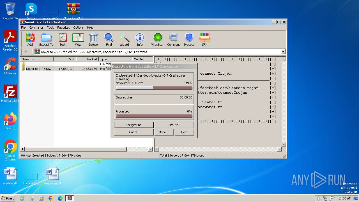
Task: Sort the file list by the Packed column
Action: click(x=87, y=59)
